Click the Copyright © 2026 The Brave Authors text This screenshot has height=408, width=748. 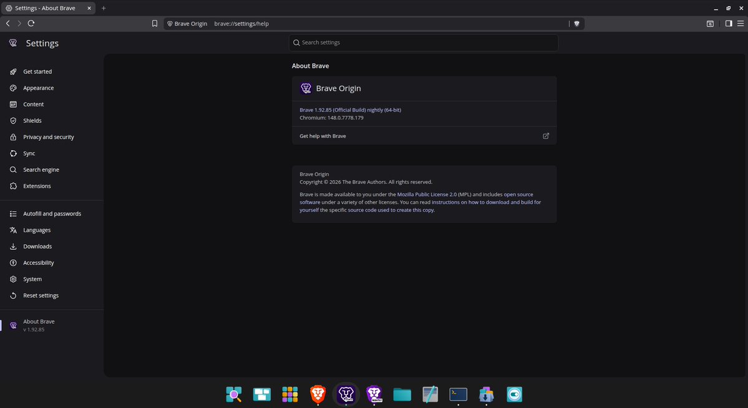(x=366, y=182)
